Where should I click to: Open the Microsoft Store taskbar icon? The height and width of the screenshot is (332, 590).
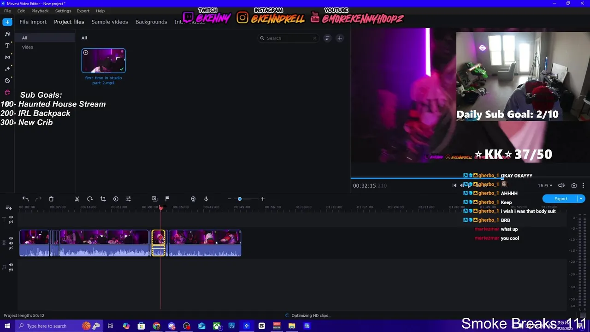[141, 326]
